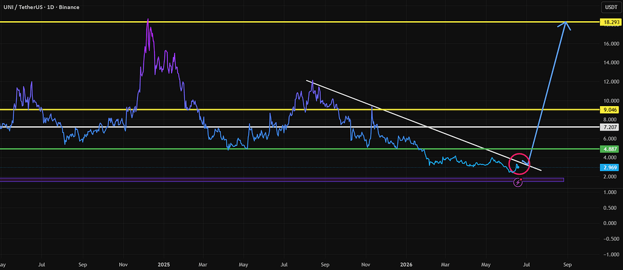
Task: Click the 16.000 price scale tick
Action: click(610, 43)
